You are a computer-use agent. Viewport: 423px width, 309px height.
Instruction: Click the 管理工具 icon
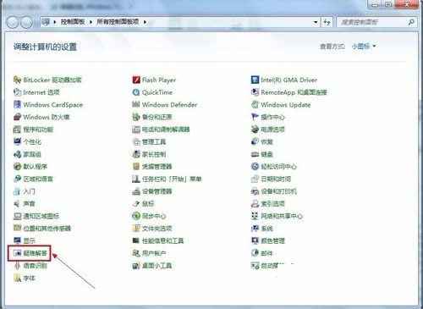tap(136, 141)
